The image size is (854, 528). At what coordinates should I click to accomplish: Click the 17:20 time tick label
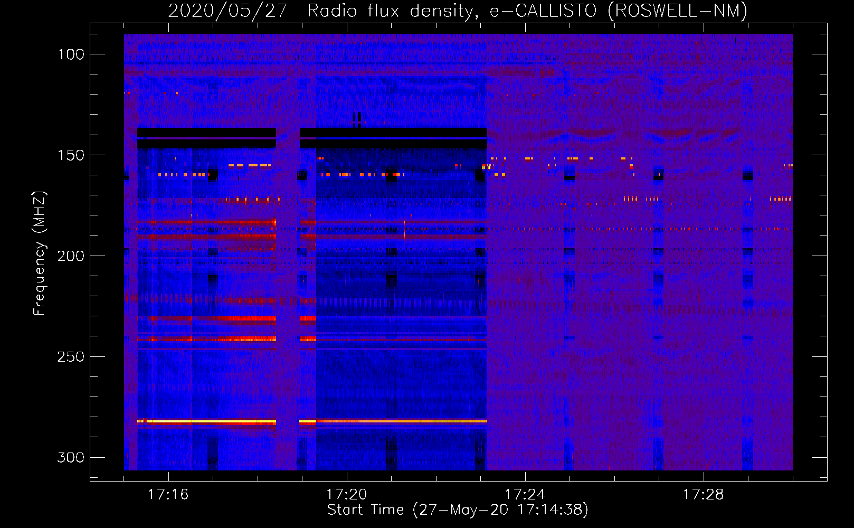point(346,495)
